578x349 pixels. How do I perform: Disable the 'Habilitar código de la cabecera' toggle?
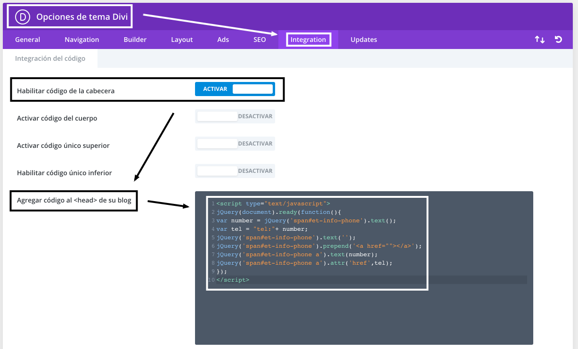coord(235,89)
